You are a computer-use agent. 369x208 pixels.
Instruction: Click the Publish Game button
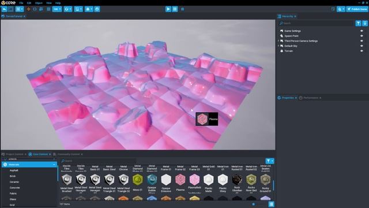[357, 9]
